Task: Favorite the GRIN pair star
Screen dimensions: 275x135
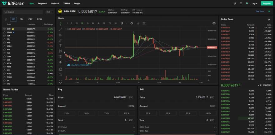Action: pos(4,29)
